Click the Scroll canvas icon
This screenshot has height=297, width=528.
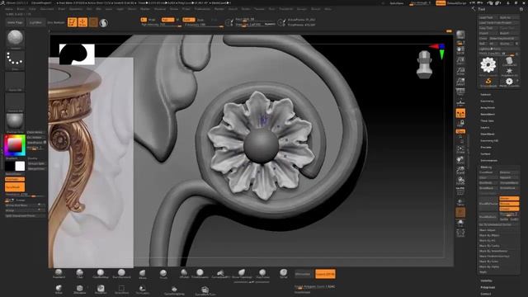point(460,50)
